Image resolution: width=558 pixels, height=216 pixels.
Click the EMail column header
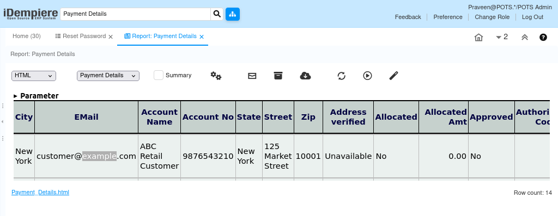87,117
